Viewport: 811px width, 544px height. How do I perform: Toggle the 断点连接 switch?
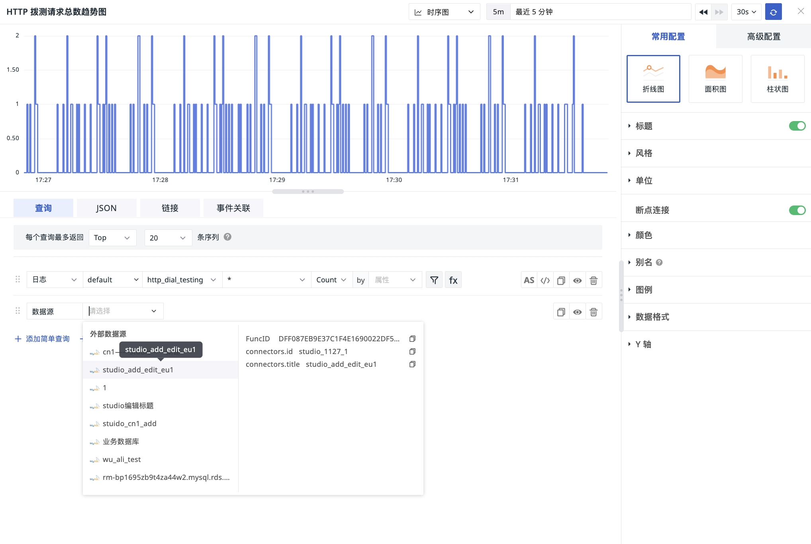[797, 210]
